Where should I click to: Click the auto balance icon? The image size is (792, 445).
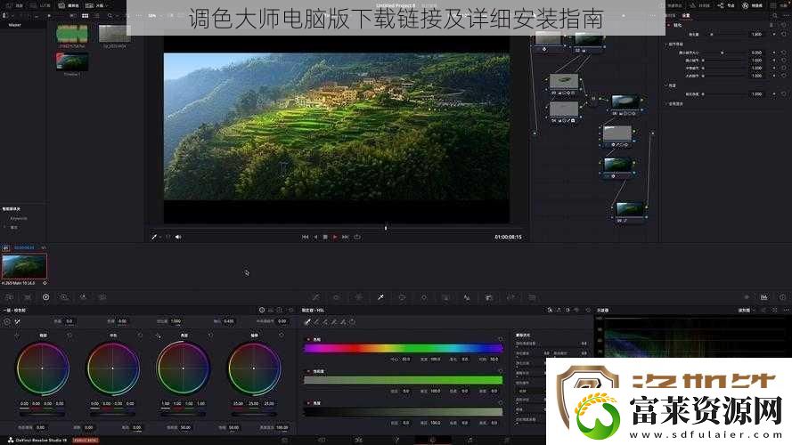point(7,321)
